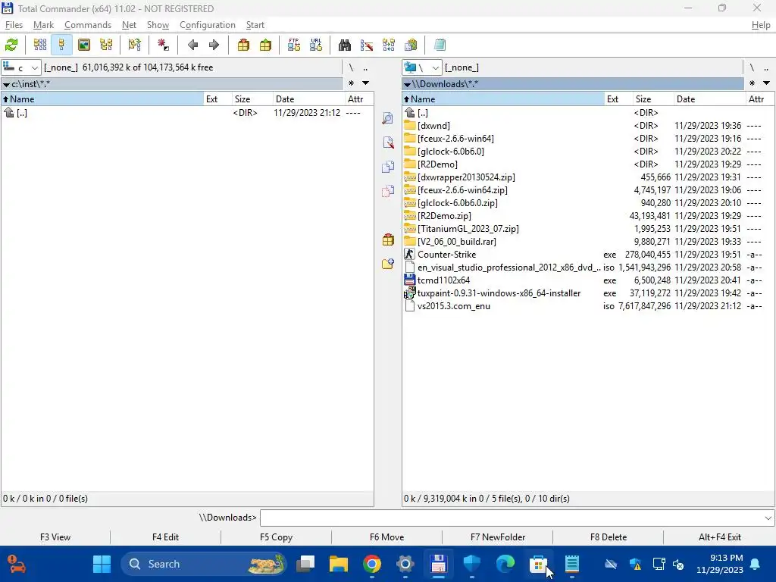Open the Start menu item in menubar
Image resolution: width=776 pixels, height=582 pixels.
[x=255, y=25]
